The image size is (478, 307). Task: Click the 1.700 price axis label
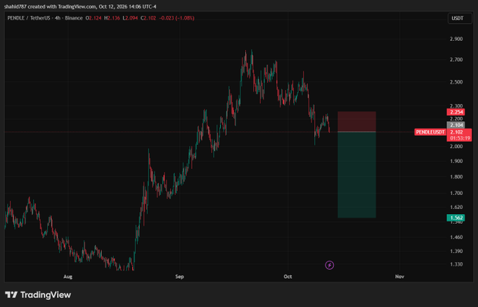coord(456,193)
